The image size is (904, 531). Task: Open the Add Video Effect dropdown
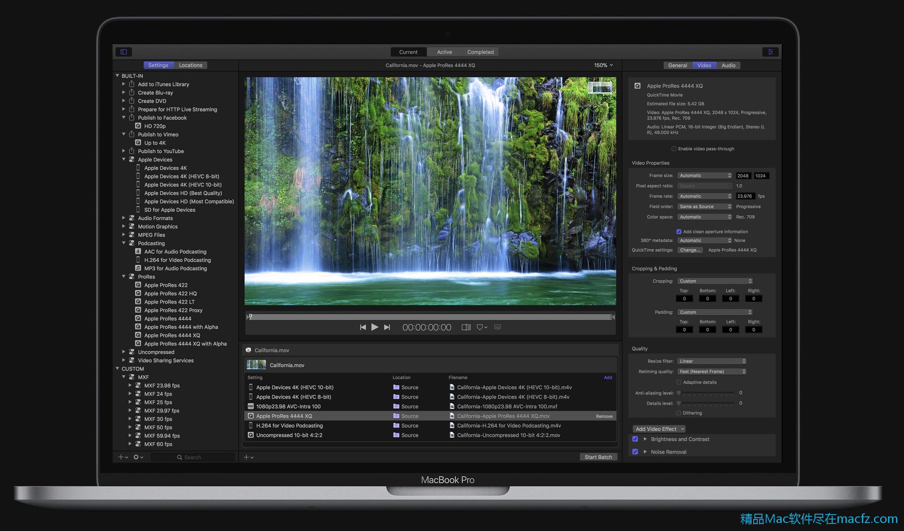pos(659,429)
